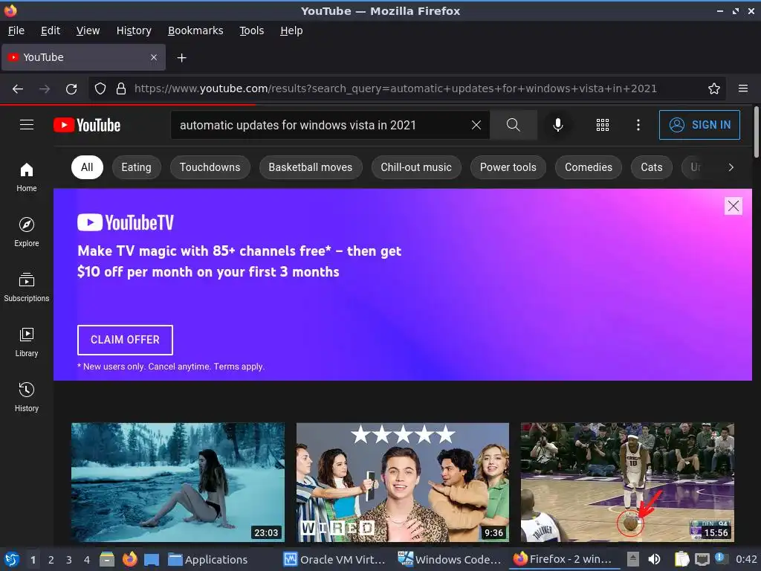Select the Eating filter chip
Viewport: 761px width, 571px height.
click(137, 167)
